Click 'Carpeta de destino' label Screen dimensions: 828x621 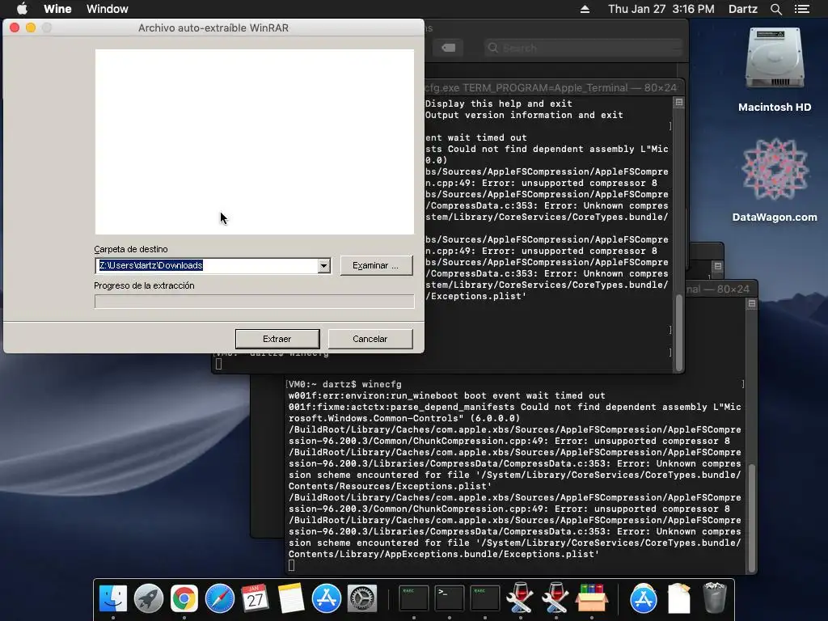click(x=131, y=249)
